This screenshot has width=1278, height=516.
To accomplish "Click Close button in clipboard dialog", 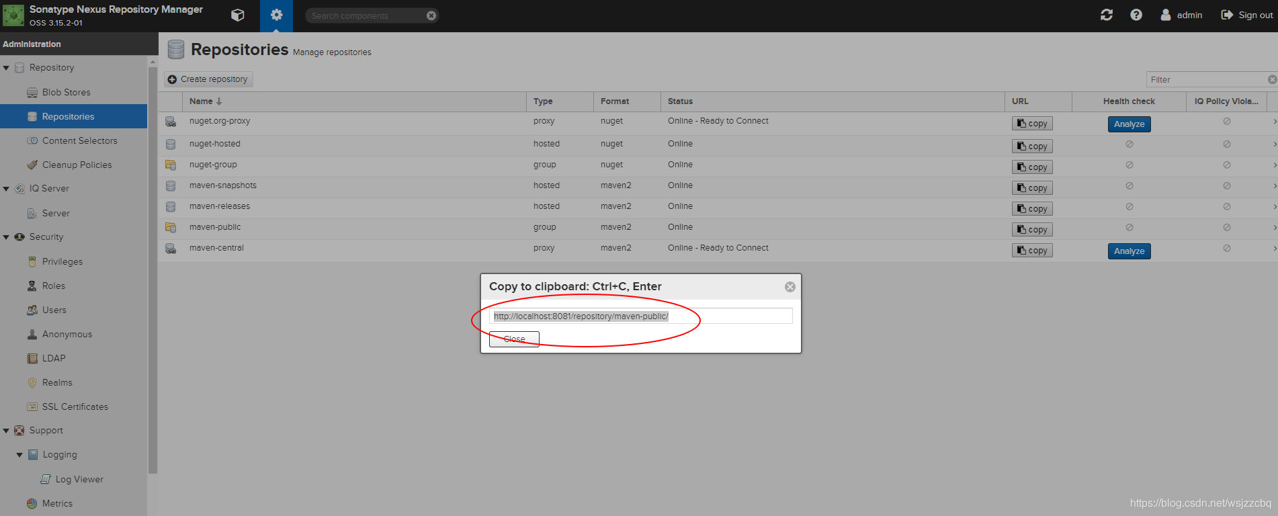I will tap(514, 339).
